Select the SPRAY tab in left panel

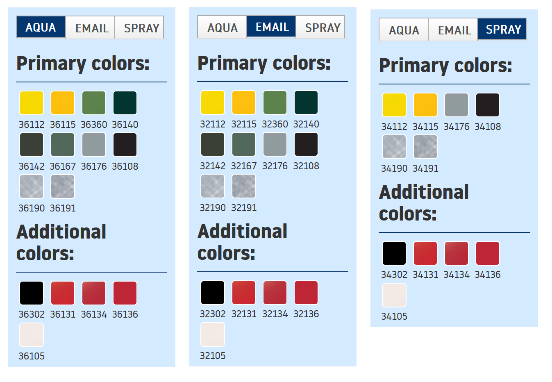click(x=141, y=28)
